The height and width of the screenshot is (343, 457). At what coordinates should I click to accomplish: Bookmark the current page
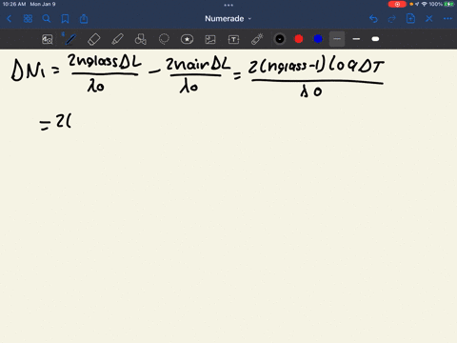click(65, 19)
